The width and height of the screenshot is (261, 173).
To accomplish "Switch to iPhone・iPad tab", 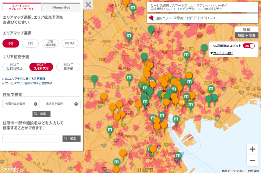I will click(61, 7).
